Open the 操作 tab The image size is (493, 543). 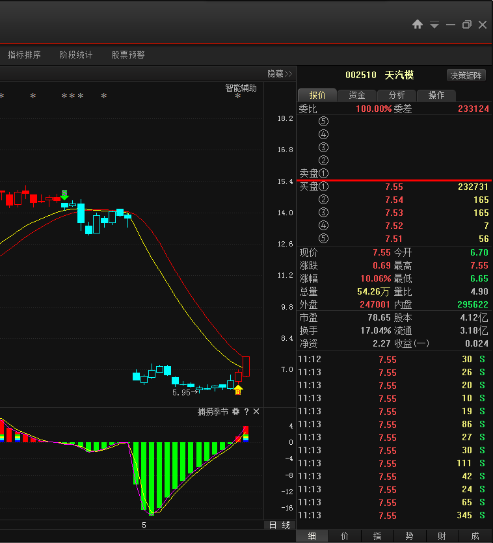click(436, 95)
